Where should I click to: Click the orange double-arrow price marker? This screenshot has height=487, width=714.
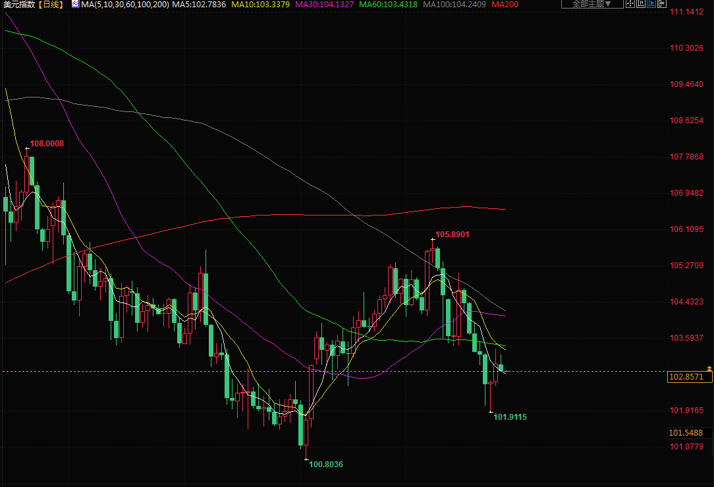coord(709,367)
